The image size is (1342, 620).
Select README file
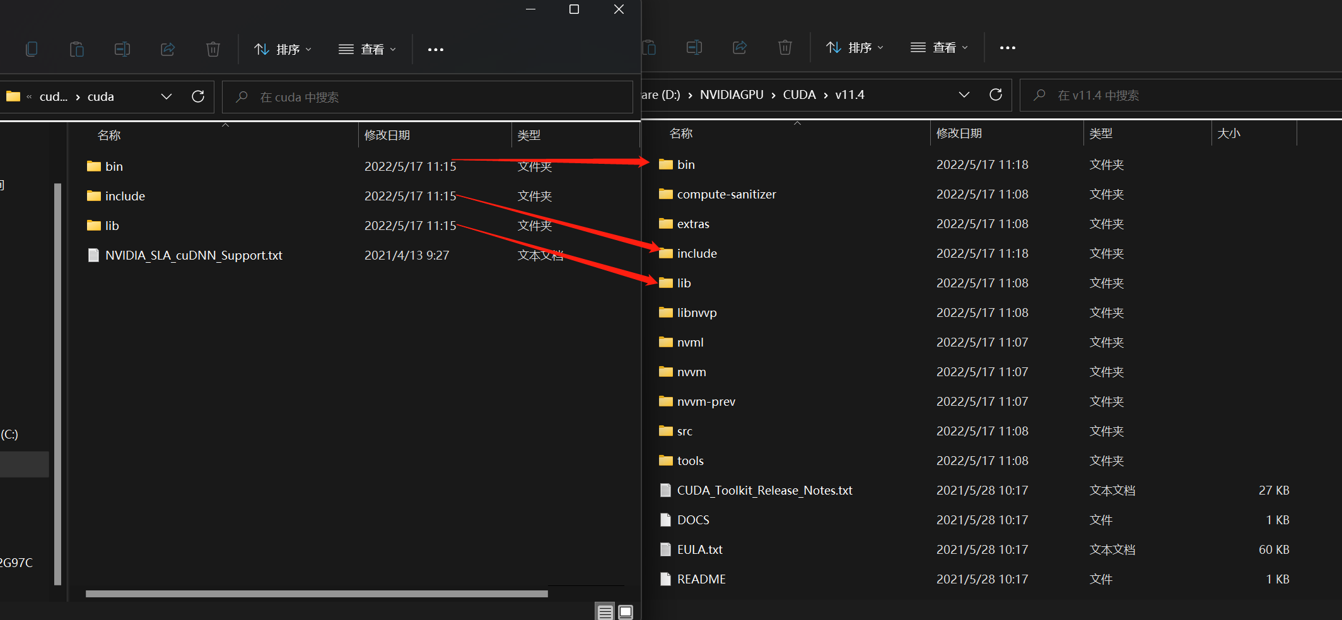[x=701, y=579]
